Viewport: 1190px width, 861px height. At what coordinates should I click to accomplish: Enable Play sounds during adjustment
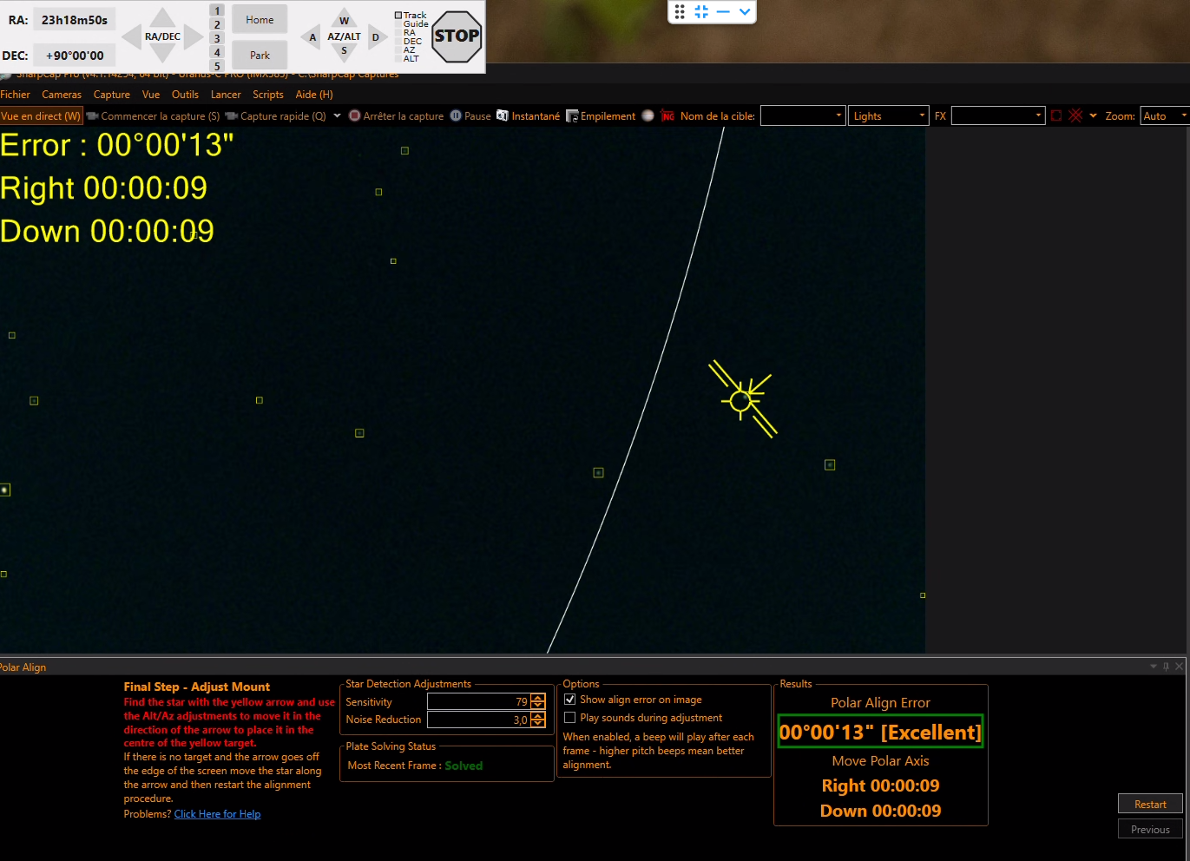click(570, 717)
